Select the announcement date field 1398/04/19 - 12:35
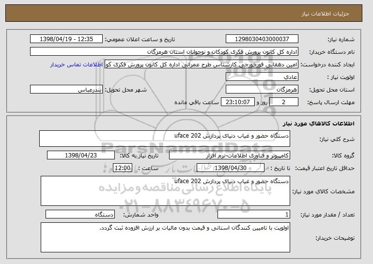This screenshot has height=264, width=373. (66, 39)
